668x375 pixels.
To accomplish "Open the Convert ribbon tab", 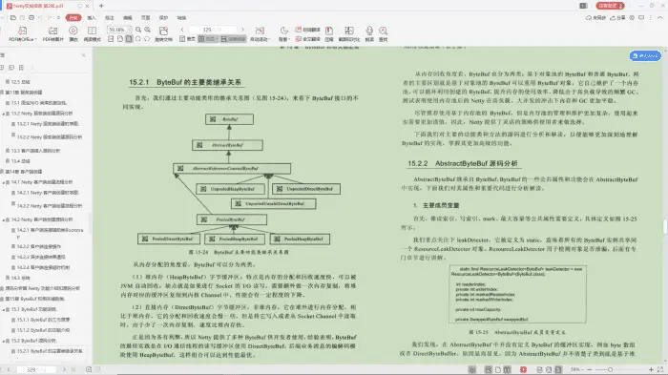I will [182, 18].
